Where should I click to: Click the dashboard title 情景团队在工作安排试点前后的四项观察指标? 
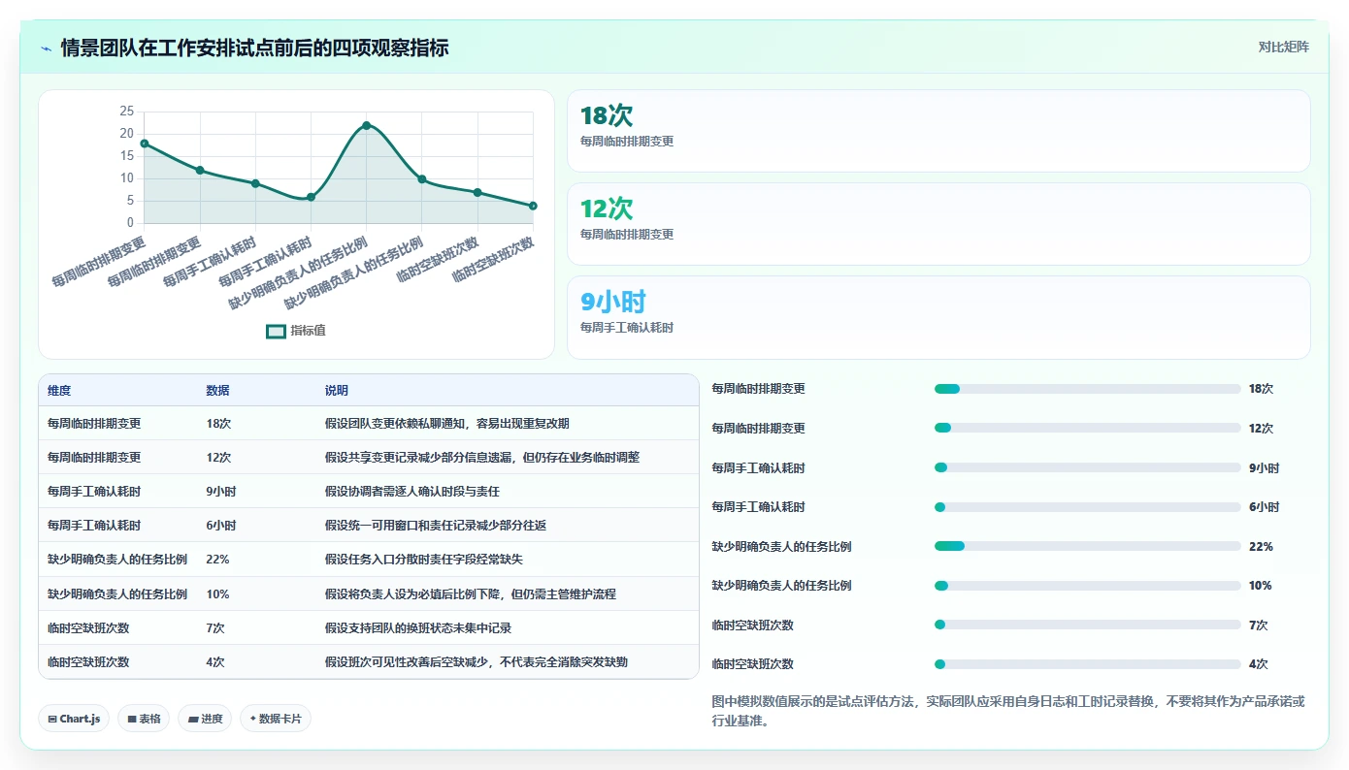254,48
